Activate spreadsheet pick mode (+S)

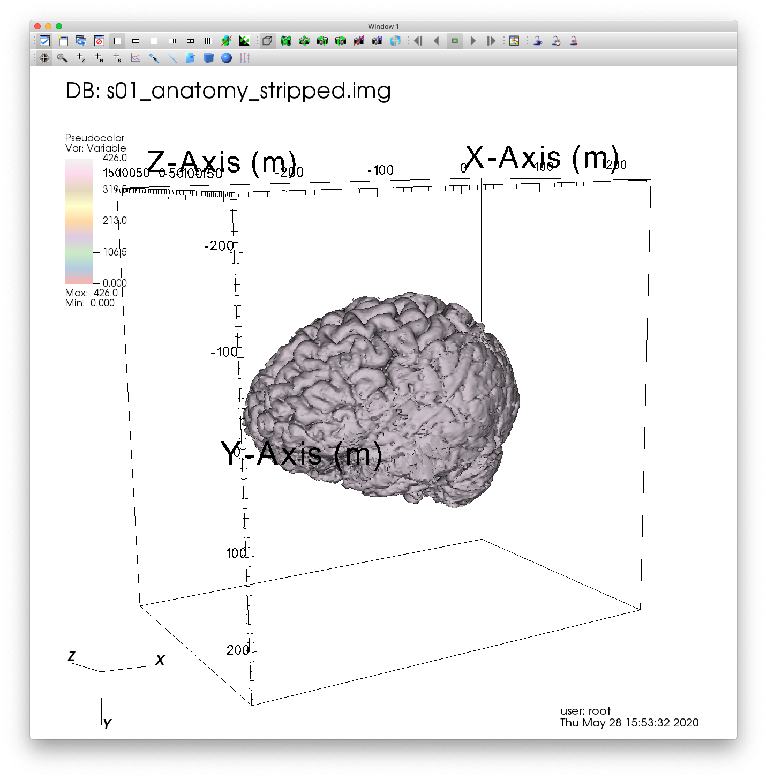117,58
